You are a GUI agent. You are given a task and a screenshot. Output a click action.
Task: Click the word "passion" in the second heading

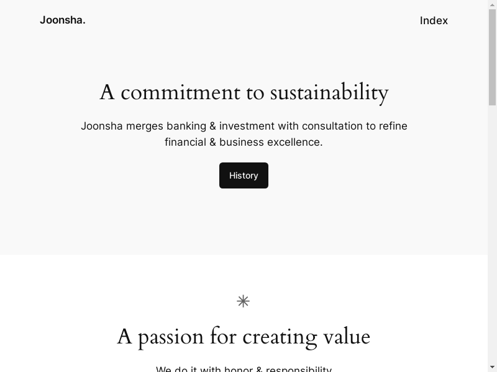171,337
